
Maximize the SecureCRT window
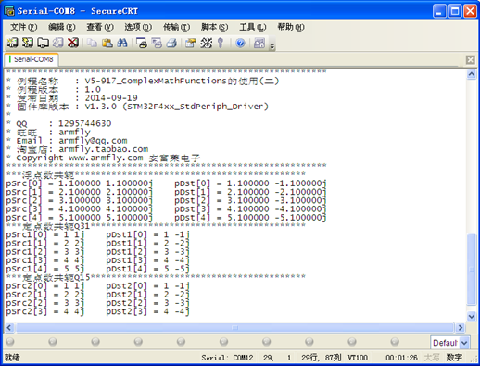point(455,11)
